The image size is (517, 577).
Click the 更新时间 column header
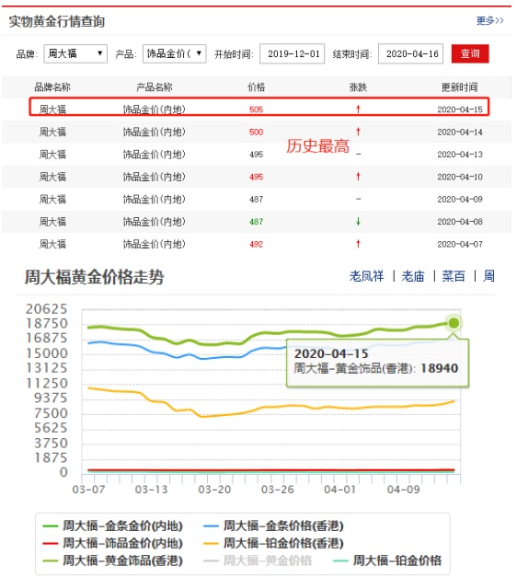pyautogui.click(x=460, y=87)
